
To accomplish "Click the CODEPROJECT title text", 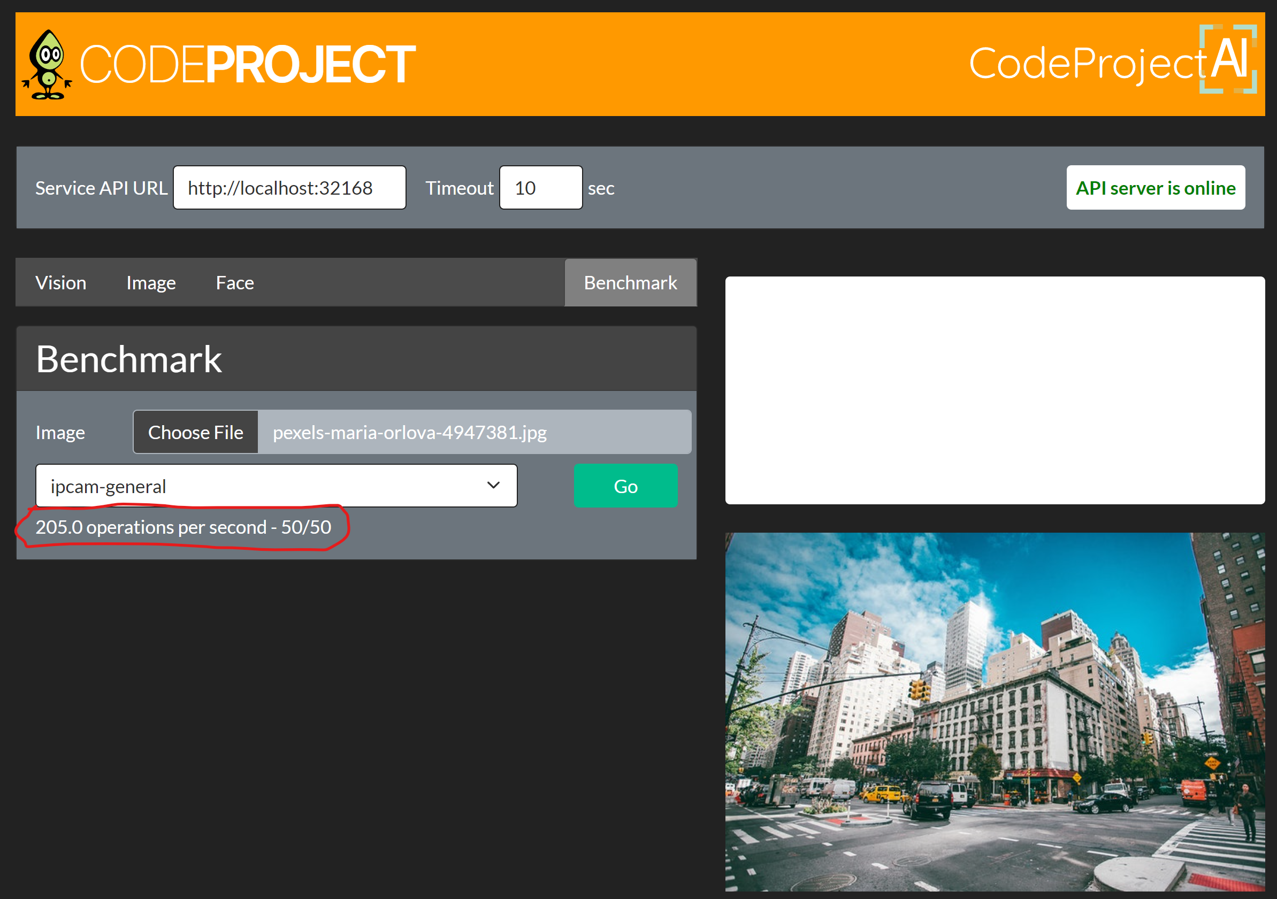I will 248,65.
